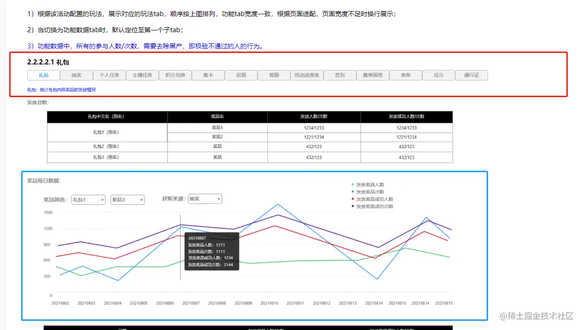Viewport: 583px width, 330px height.
Task: Click 1234/1233 under 发放人数/次数
Action: pos(314,128)
